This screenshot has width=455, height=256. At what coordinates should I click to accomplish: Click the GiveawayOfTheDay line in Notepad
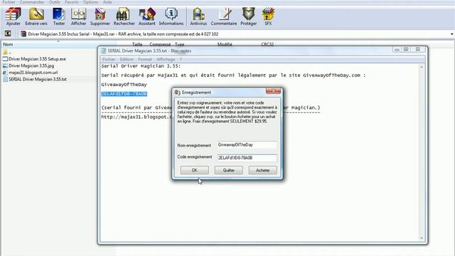pyautogui.click(x=124, y=85)
